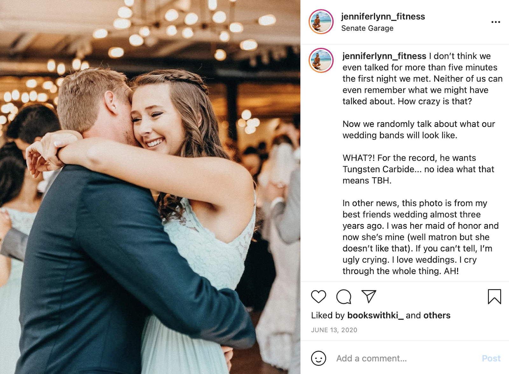Click the best friends wedding caption paragraph
This screenshot has width=509, height=374.
tap(421, 237)
